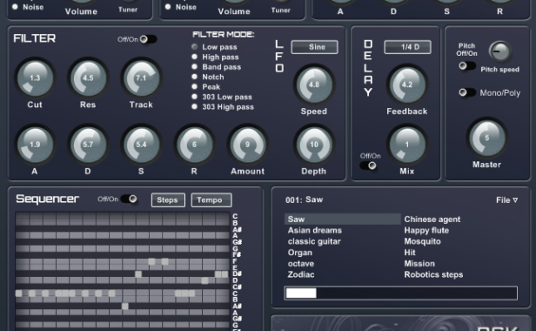536x331 pixels.
Task: Select the Organ preset
Action: 300,253
